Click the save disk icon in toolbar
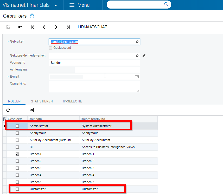 8,27
